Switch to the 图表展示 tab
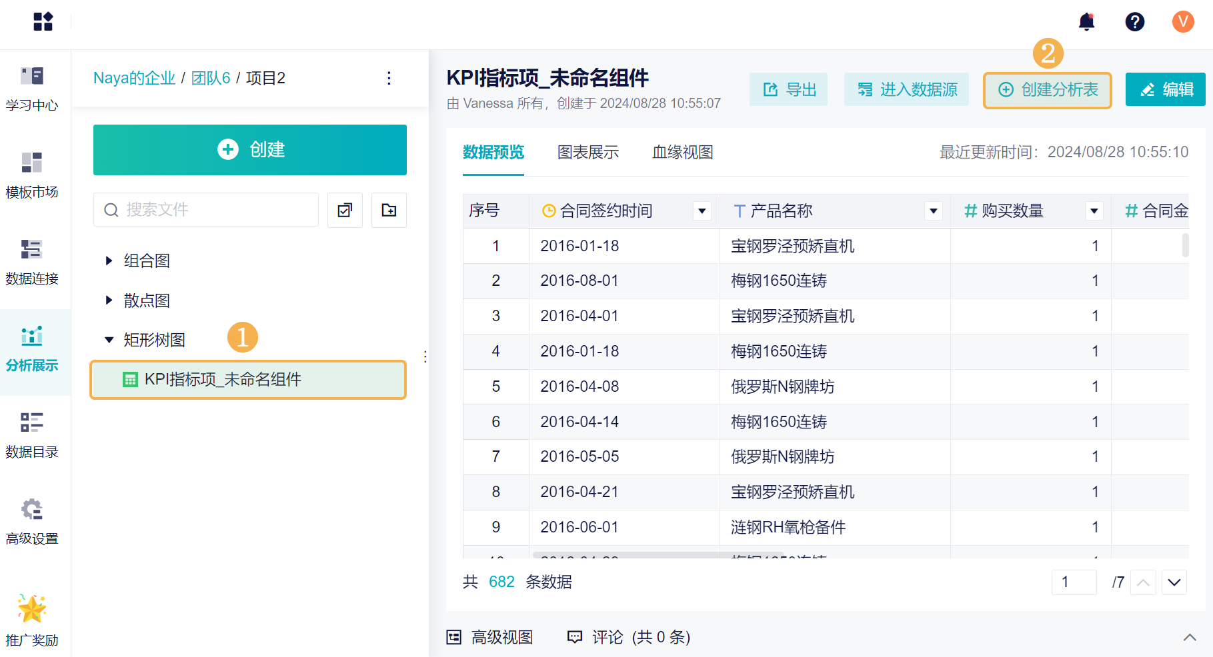The image size is (1213, 657). point(587,153)
